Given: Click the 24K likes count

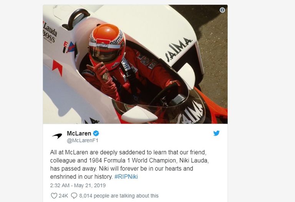Looking at the screenshot, I should click(x=63, y=196).
